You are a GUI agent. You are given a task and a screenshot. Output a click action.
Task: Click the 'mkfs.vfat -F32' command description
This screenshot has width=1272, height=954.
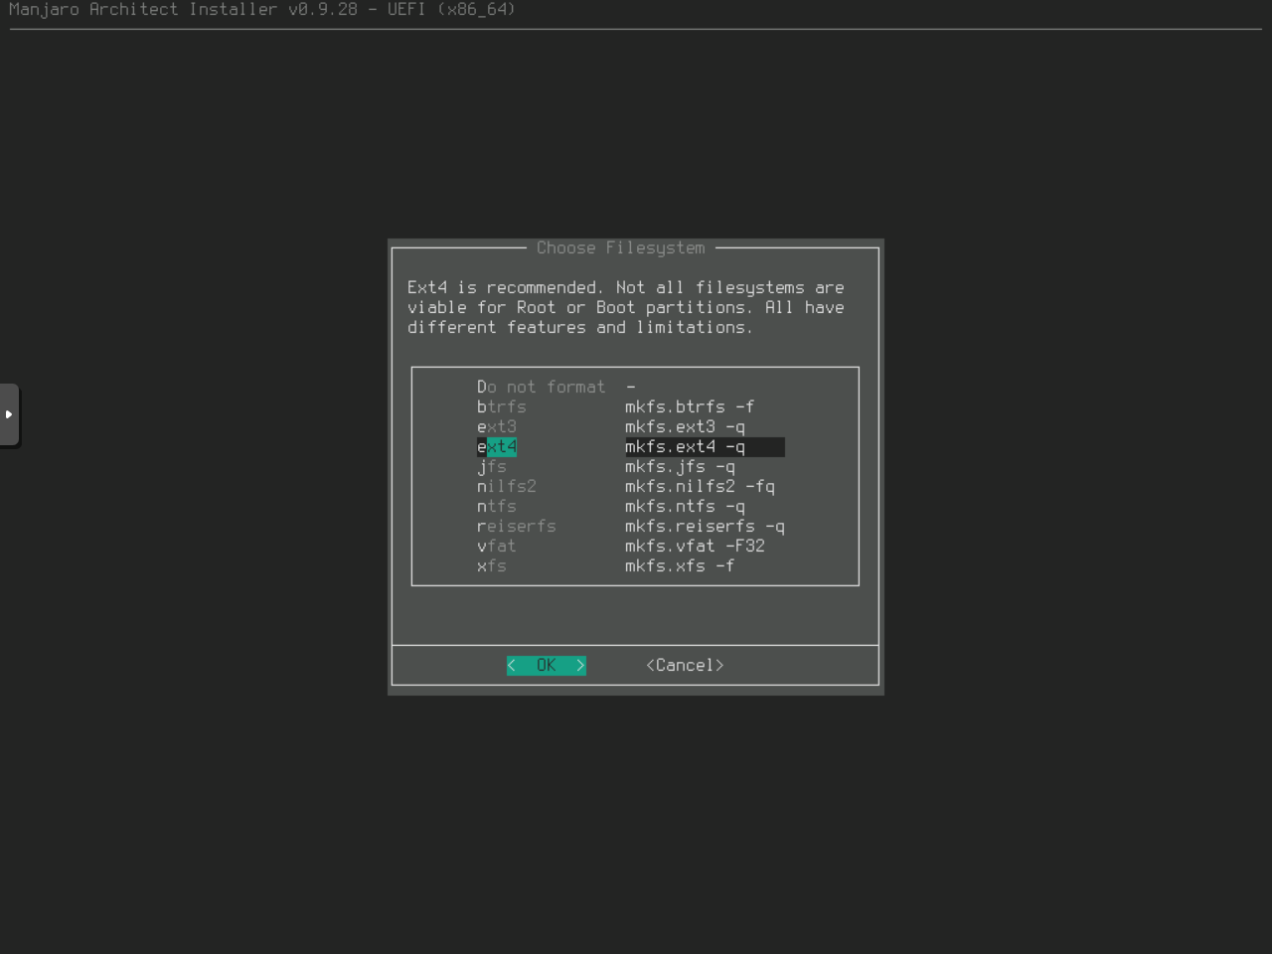695,546
